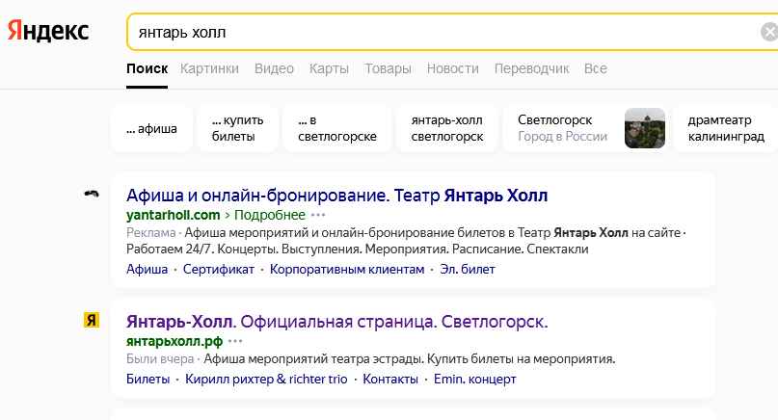Switch to the Картинки tab
Screen dimensions: 778x420
tap(209, 68)
